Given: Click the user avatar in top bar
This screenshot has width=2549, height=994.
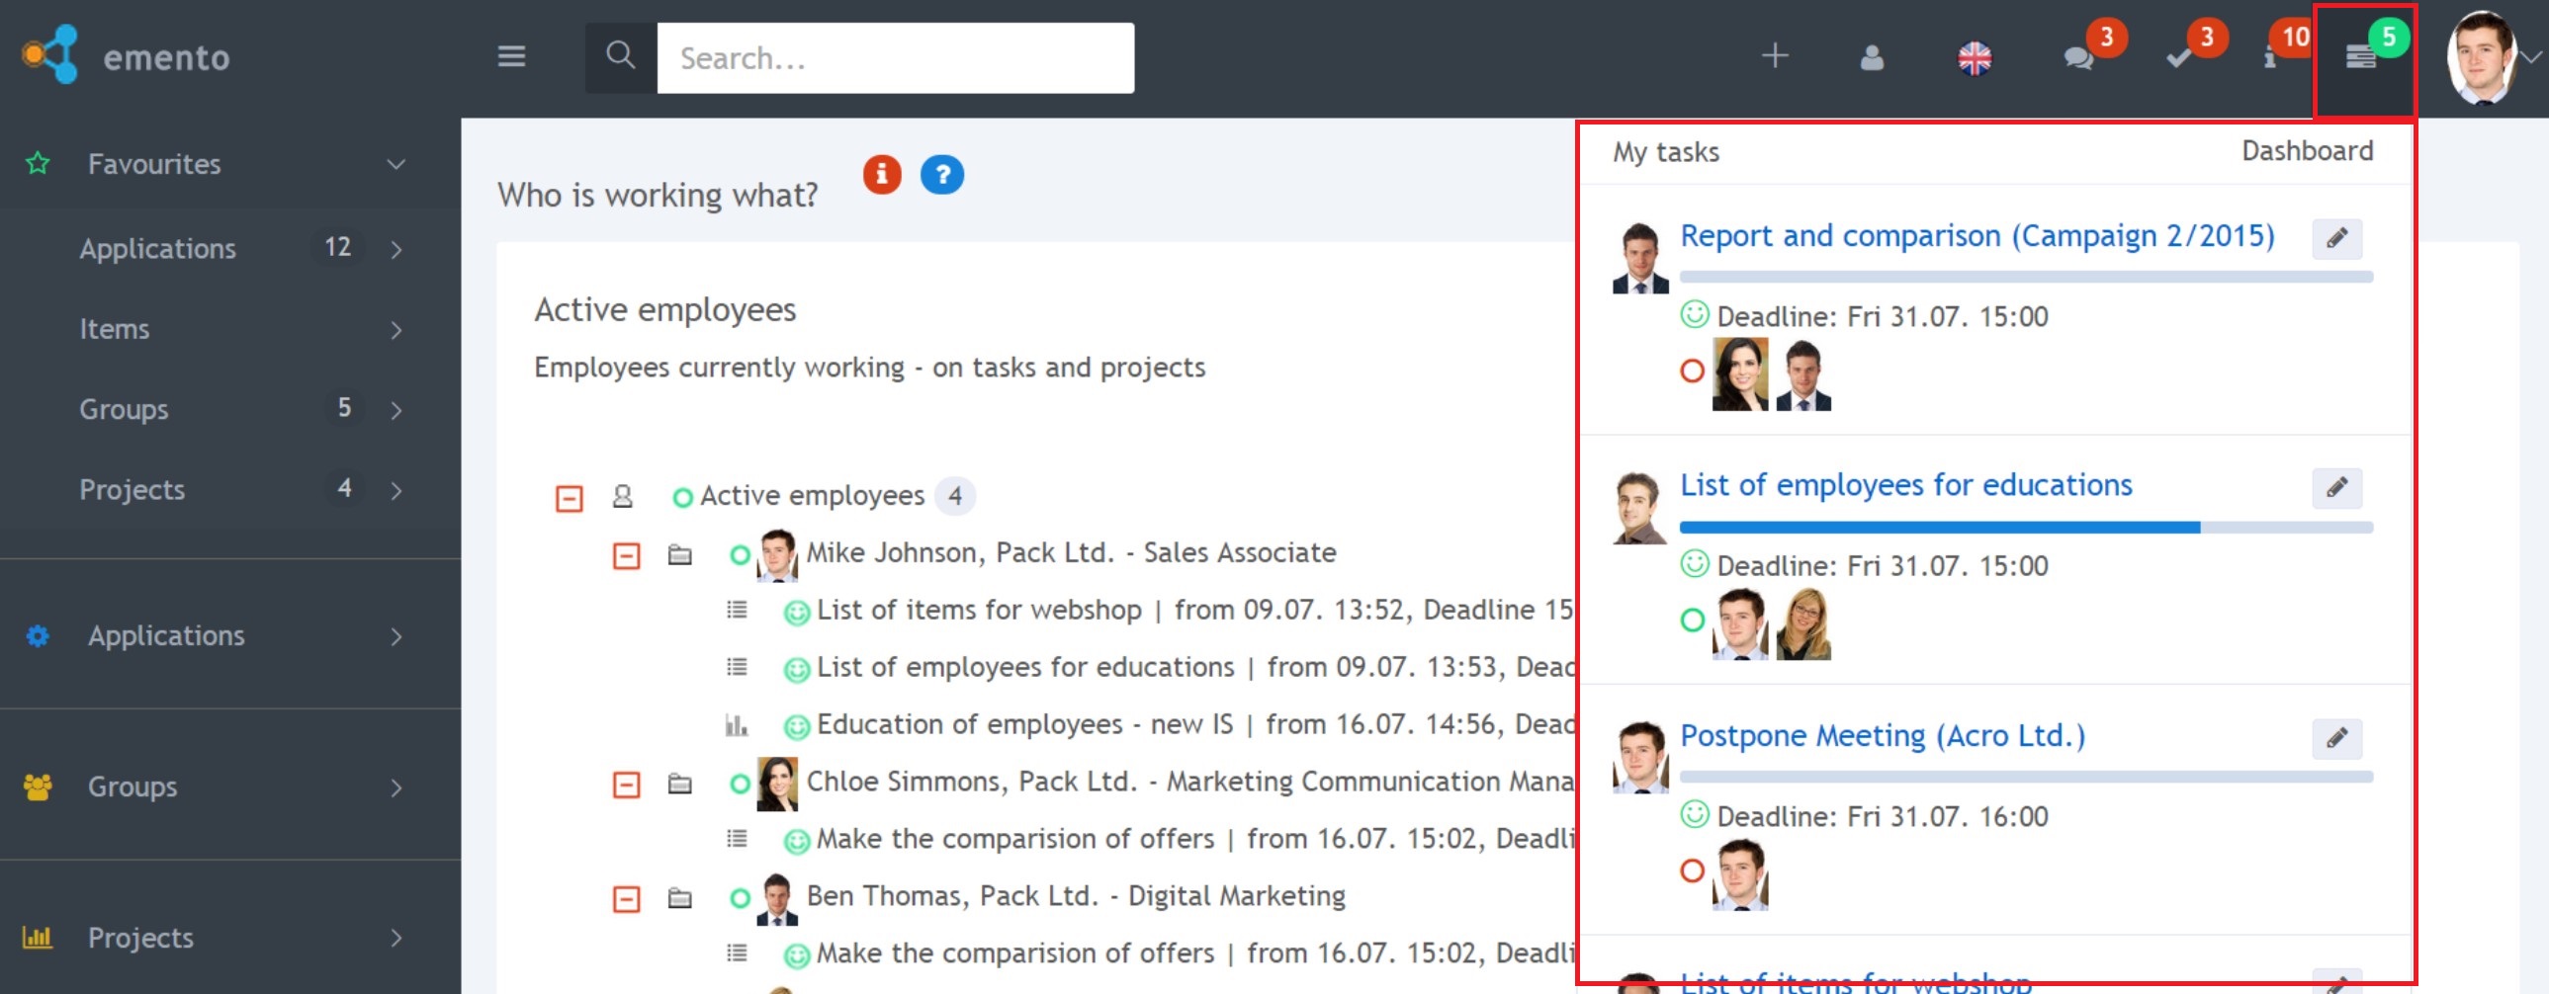Looking at the screenshot, I should [2480, 57].
